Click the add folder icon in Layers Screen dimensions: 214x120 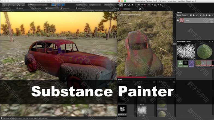point(209,15)
